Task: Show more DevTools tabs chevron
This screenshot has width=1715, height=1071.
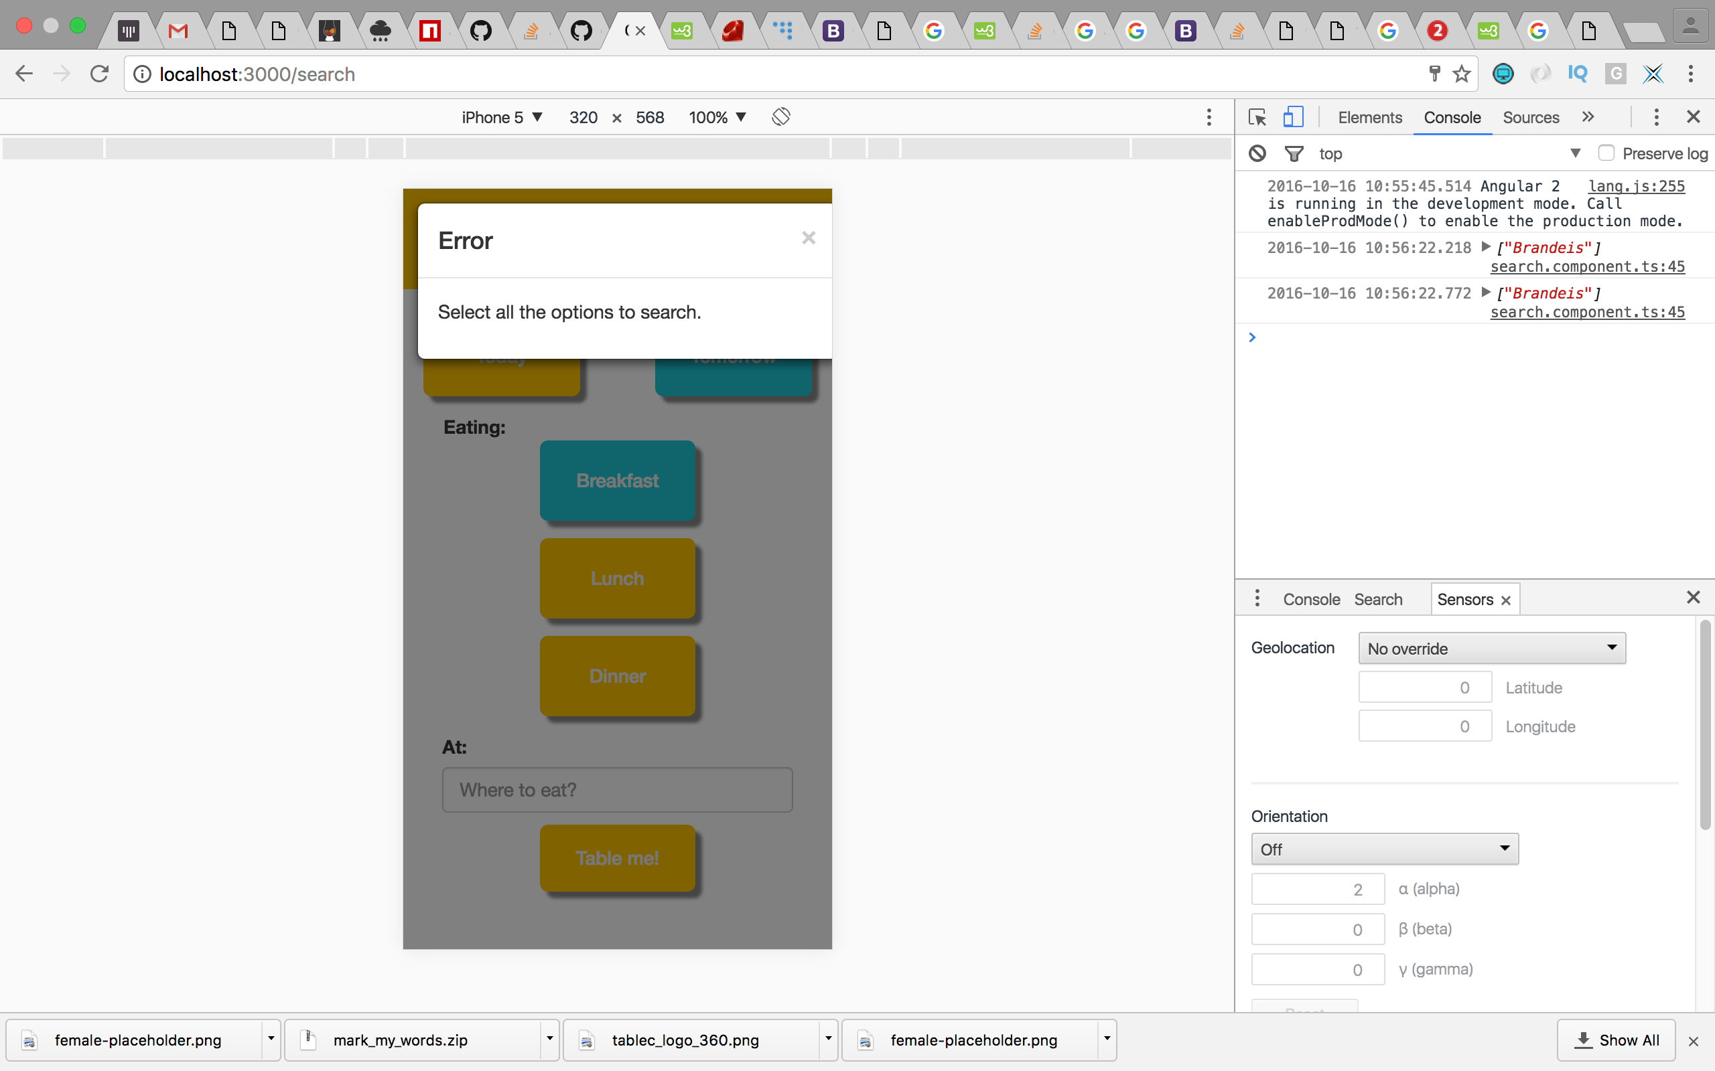Action: [x=1588, y=117]
